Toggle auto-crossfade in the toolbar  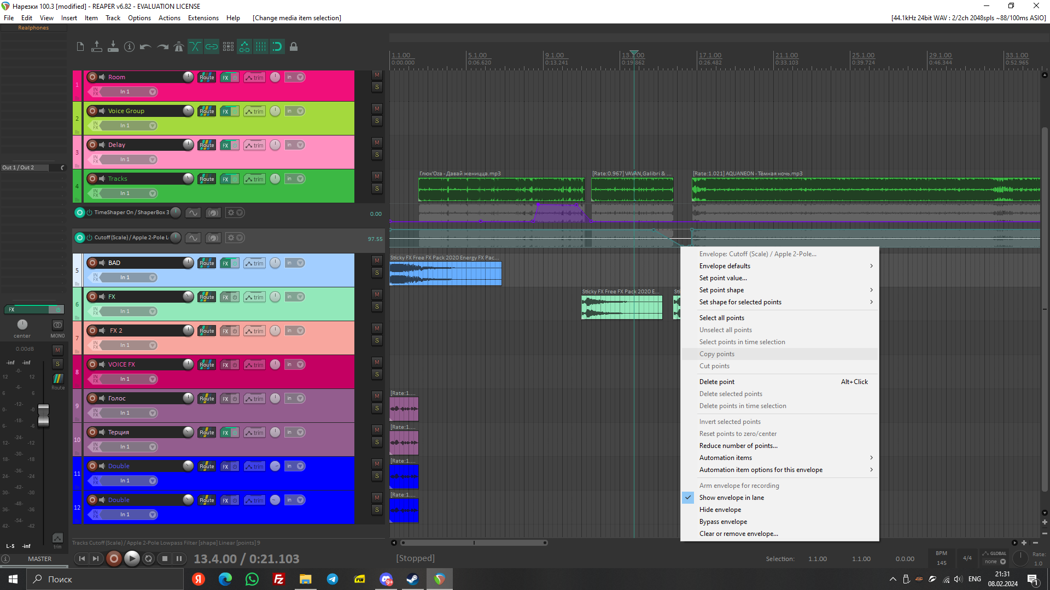click(195, 47)
